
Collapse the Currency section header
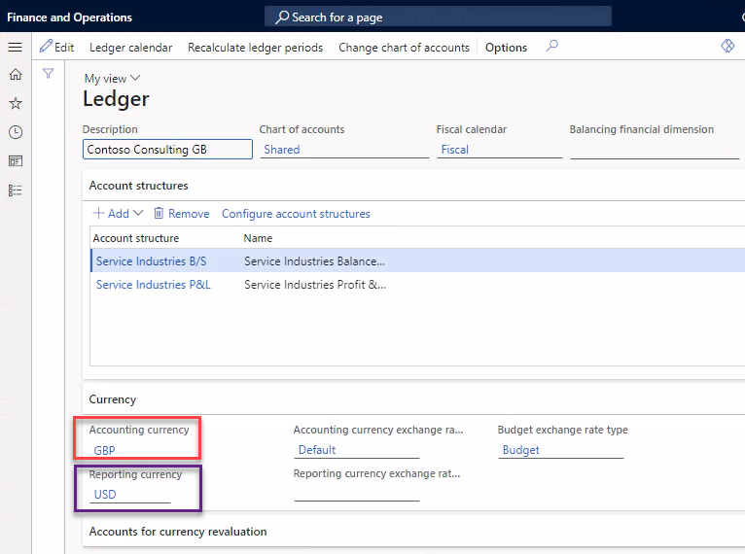coord(113,399)
